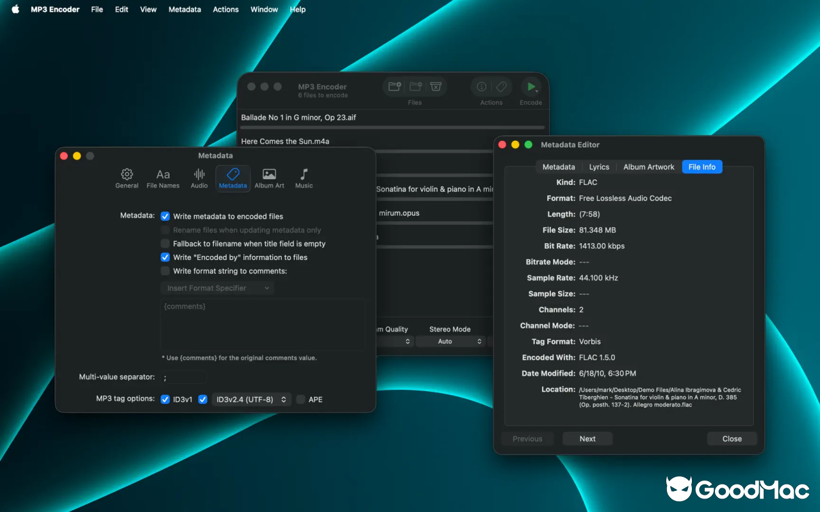Enable Write format string to comments
The height and width of the screenshot is (512, 820).
(x=165, y=271)
